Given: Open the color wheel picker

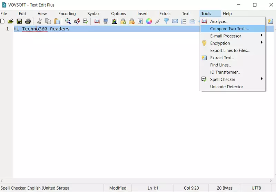Looking at the screenshot, I should (x=149, y=21).
